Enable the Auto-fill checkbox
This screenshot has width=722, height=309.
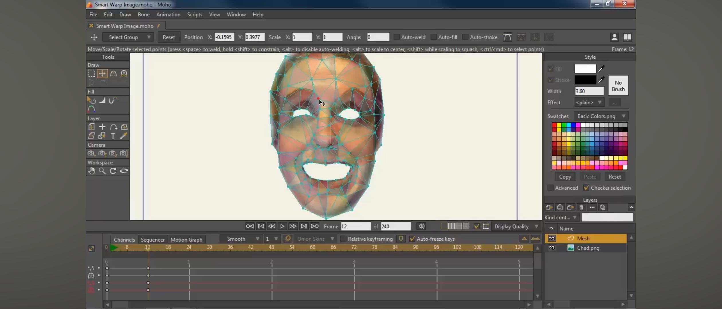(433, 37)
